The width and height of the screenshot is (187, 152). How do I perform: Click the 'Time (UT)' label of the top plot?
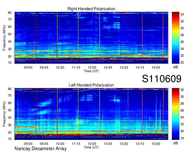pos(91,71)
